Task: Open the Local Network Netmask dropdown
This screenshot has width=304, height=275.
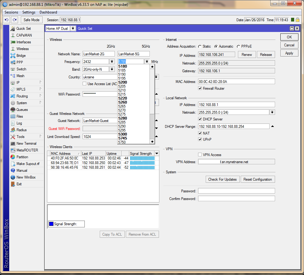Action: (x=272, y=112)
